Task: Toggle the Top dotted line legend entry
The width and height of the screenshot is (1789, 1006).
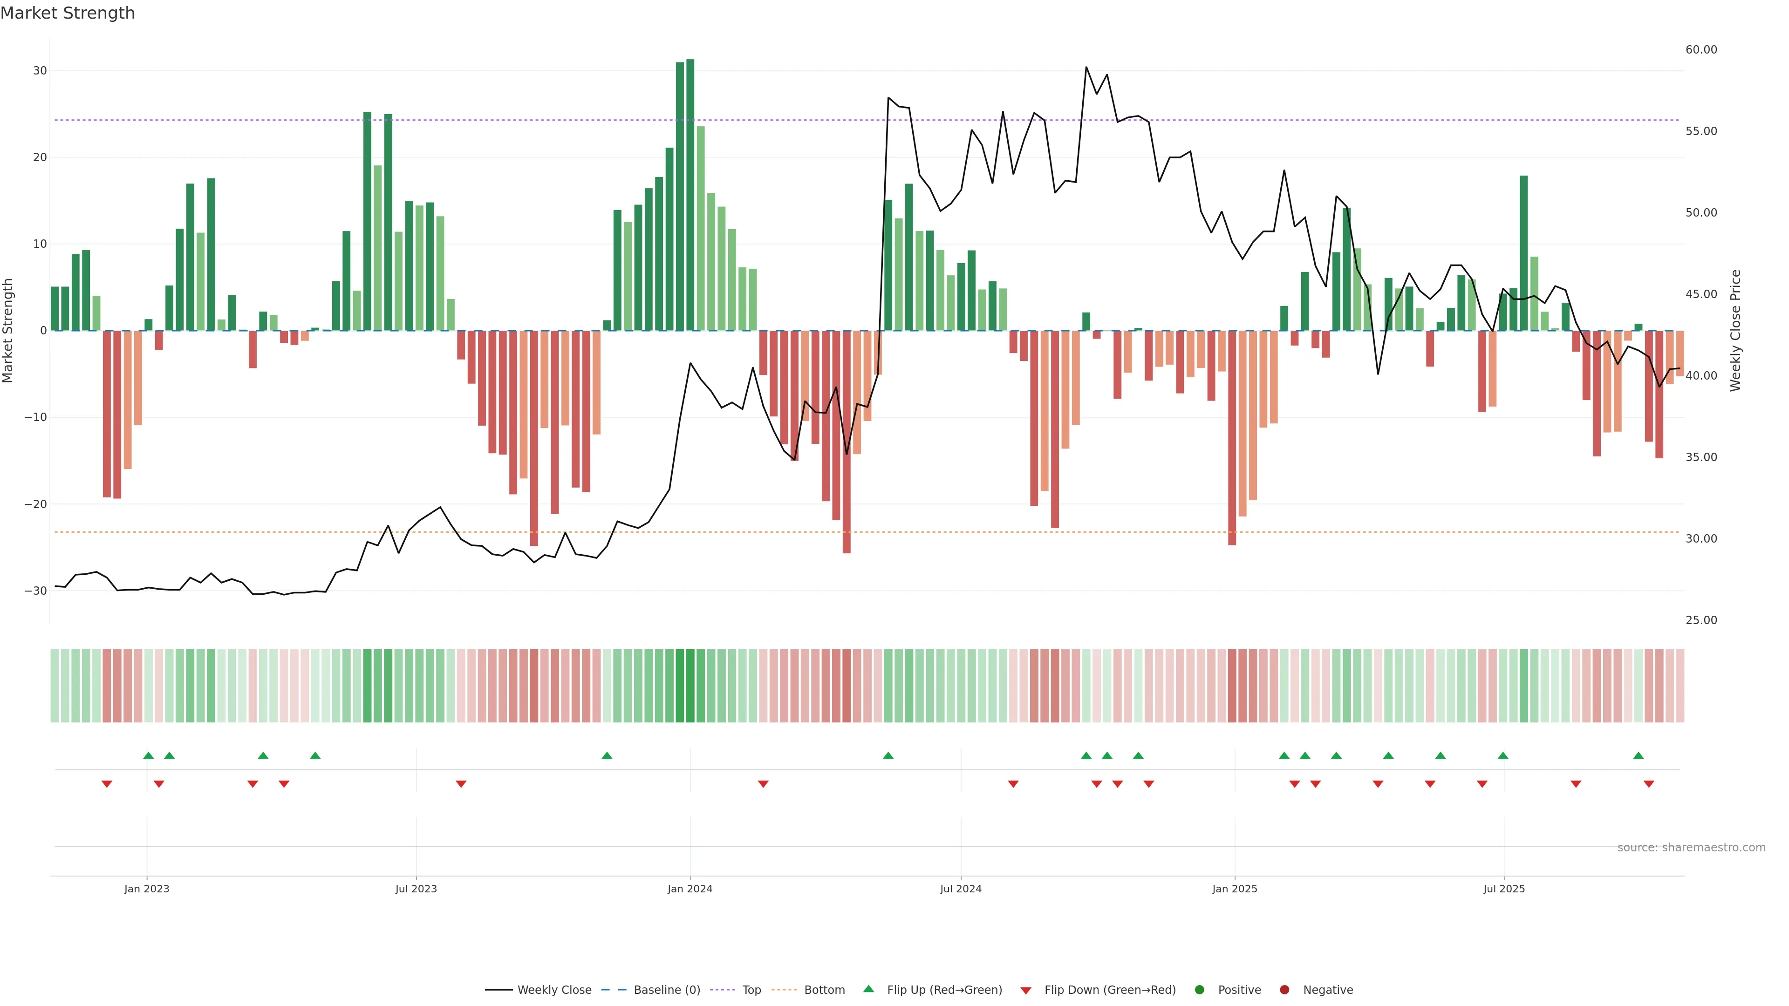Action: (x=751, y=989)
